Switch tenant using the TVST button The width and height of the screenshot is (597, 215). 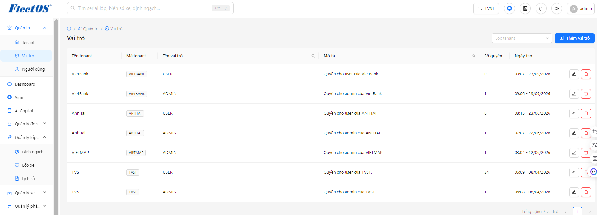point(486,9)
